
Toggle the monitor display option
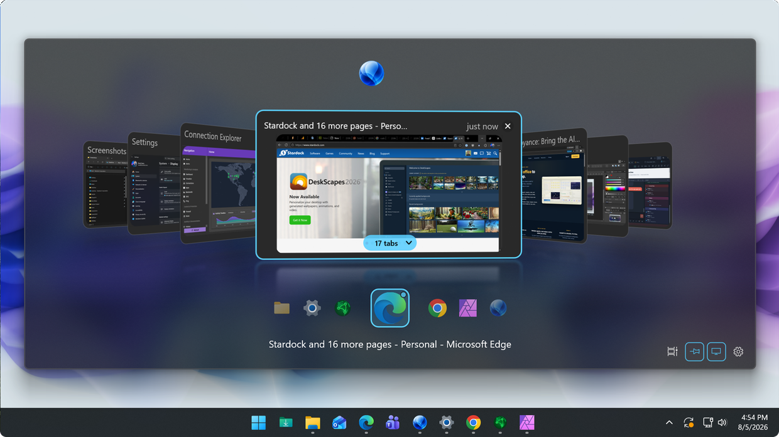click(716, 352)
